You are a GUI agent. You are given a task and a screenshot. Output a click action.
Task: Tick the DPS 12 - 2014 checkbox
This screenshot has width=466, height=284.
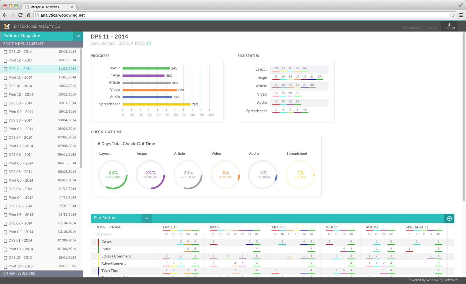click(x=5, y=52)
